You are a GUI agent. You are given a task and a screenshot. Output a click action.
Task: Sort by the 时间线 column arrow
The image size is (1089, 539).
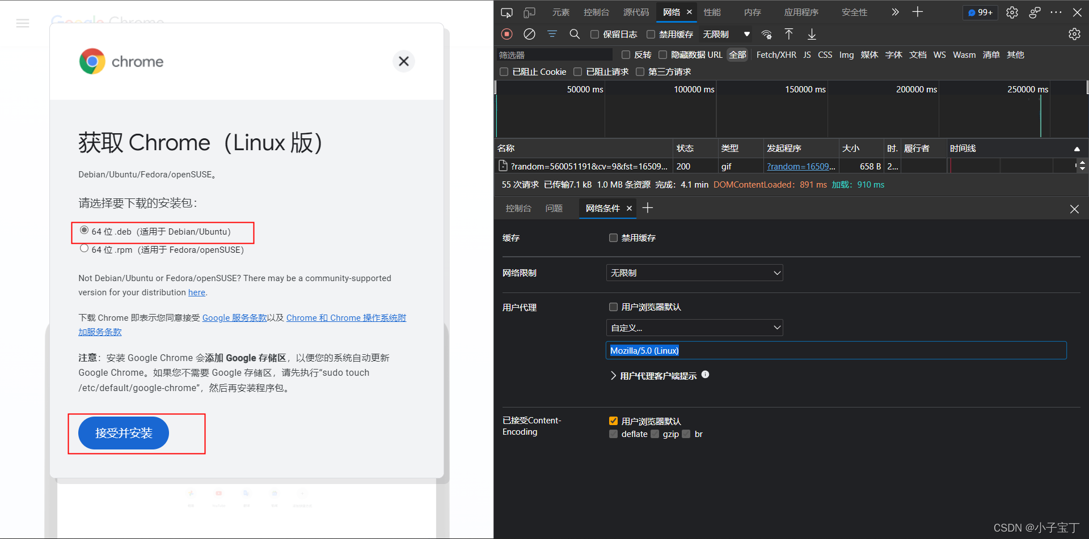pos(1077,148)
